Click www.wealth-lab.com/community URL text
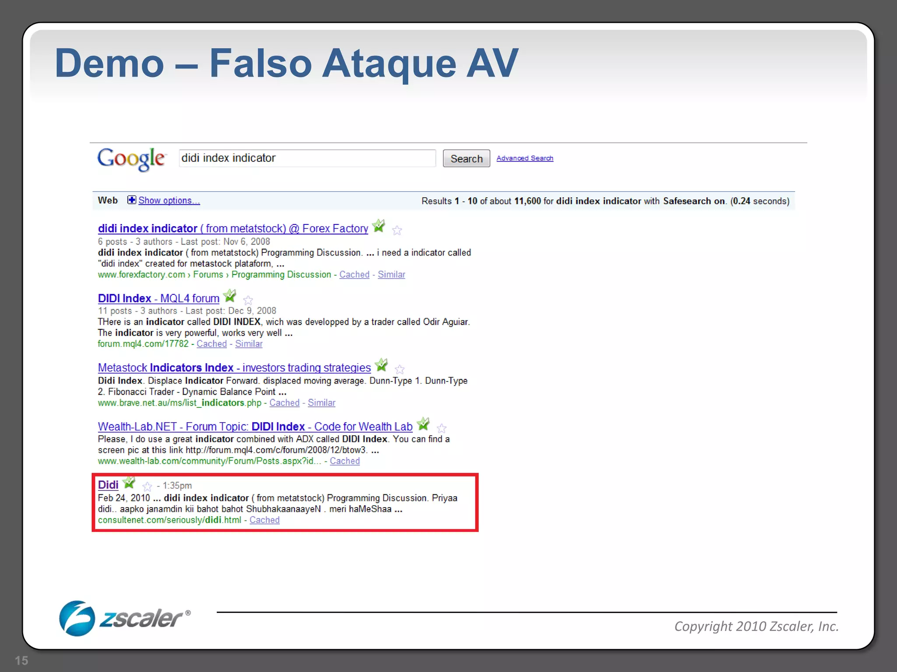897x672 pixels. point(209,461)
